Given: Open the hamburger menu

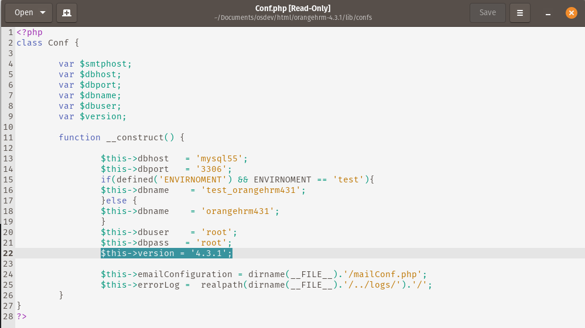Looking at the screenshot, I should pos(520,13).
